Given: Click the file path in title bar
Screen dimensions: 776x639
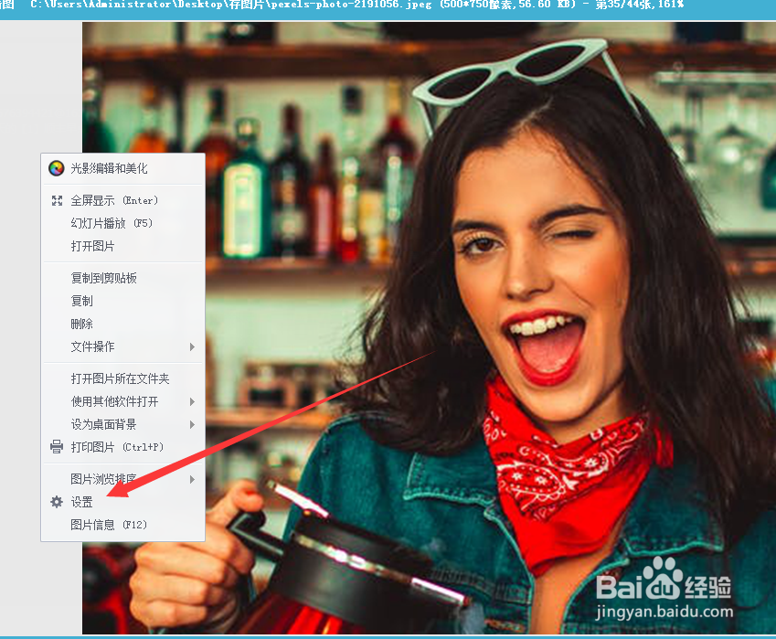Looking at the screenshot, I should [x=230, y=5].
